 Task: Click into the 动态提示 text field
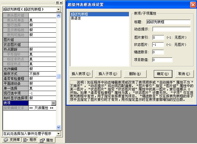pos(171,29)
